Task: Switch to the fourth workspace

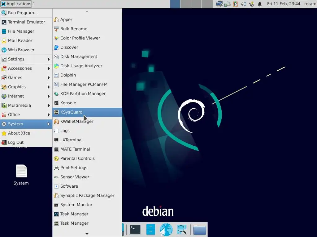Action: point(206,4)
